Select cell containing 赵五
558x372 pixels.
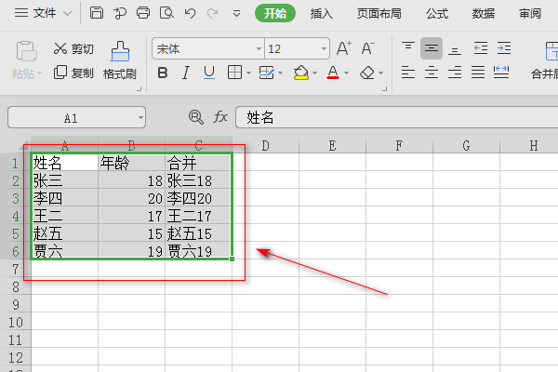pos(64,233)
